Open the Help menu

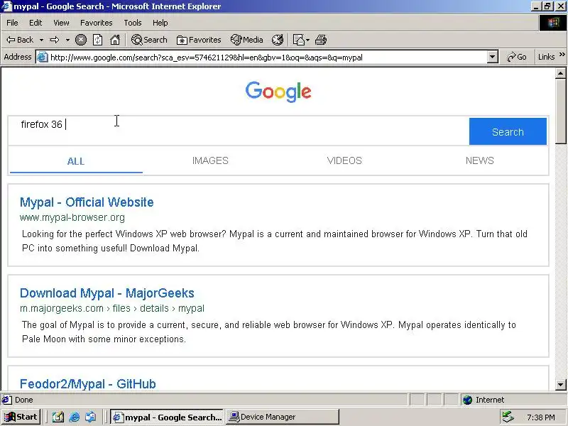click(160, 23)
